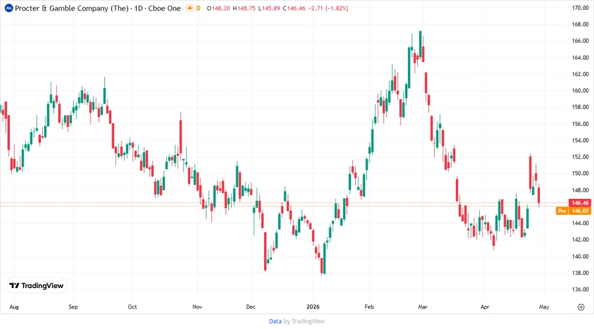Image resolution: width=594 pixels, height=329 pixels.
Task: Click the 138.00 price axis label
Action: pos(580,273)
